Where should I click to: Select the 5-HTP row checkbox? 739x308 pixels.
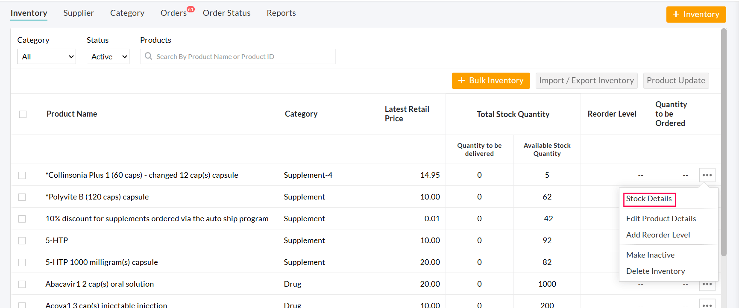pos(22,241)
